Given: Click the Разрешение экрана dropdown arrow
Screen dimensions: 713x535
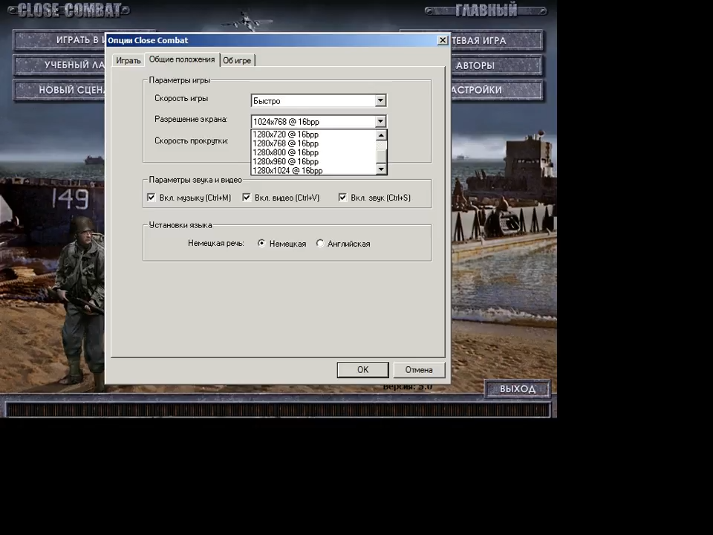Looking at the screenshot, I should (x=380, y=121).
